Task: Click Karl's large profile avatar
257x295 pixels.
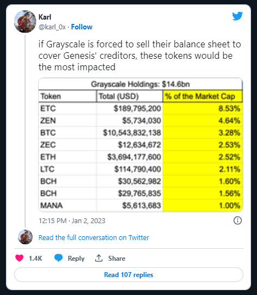Action: click(x=25, y=22)
